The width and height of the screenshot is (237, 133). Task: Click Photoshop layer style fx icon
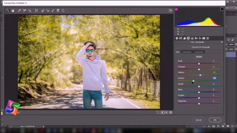209,126
